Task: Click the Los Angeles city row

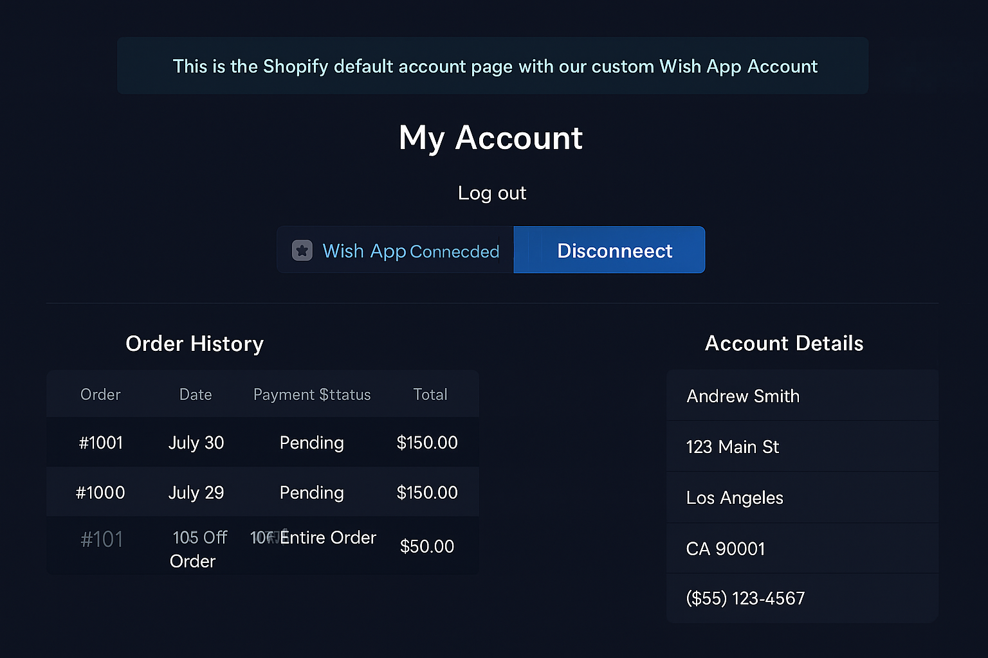Action: pos(802,497)
